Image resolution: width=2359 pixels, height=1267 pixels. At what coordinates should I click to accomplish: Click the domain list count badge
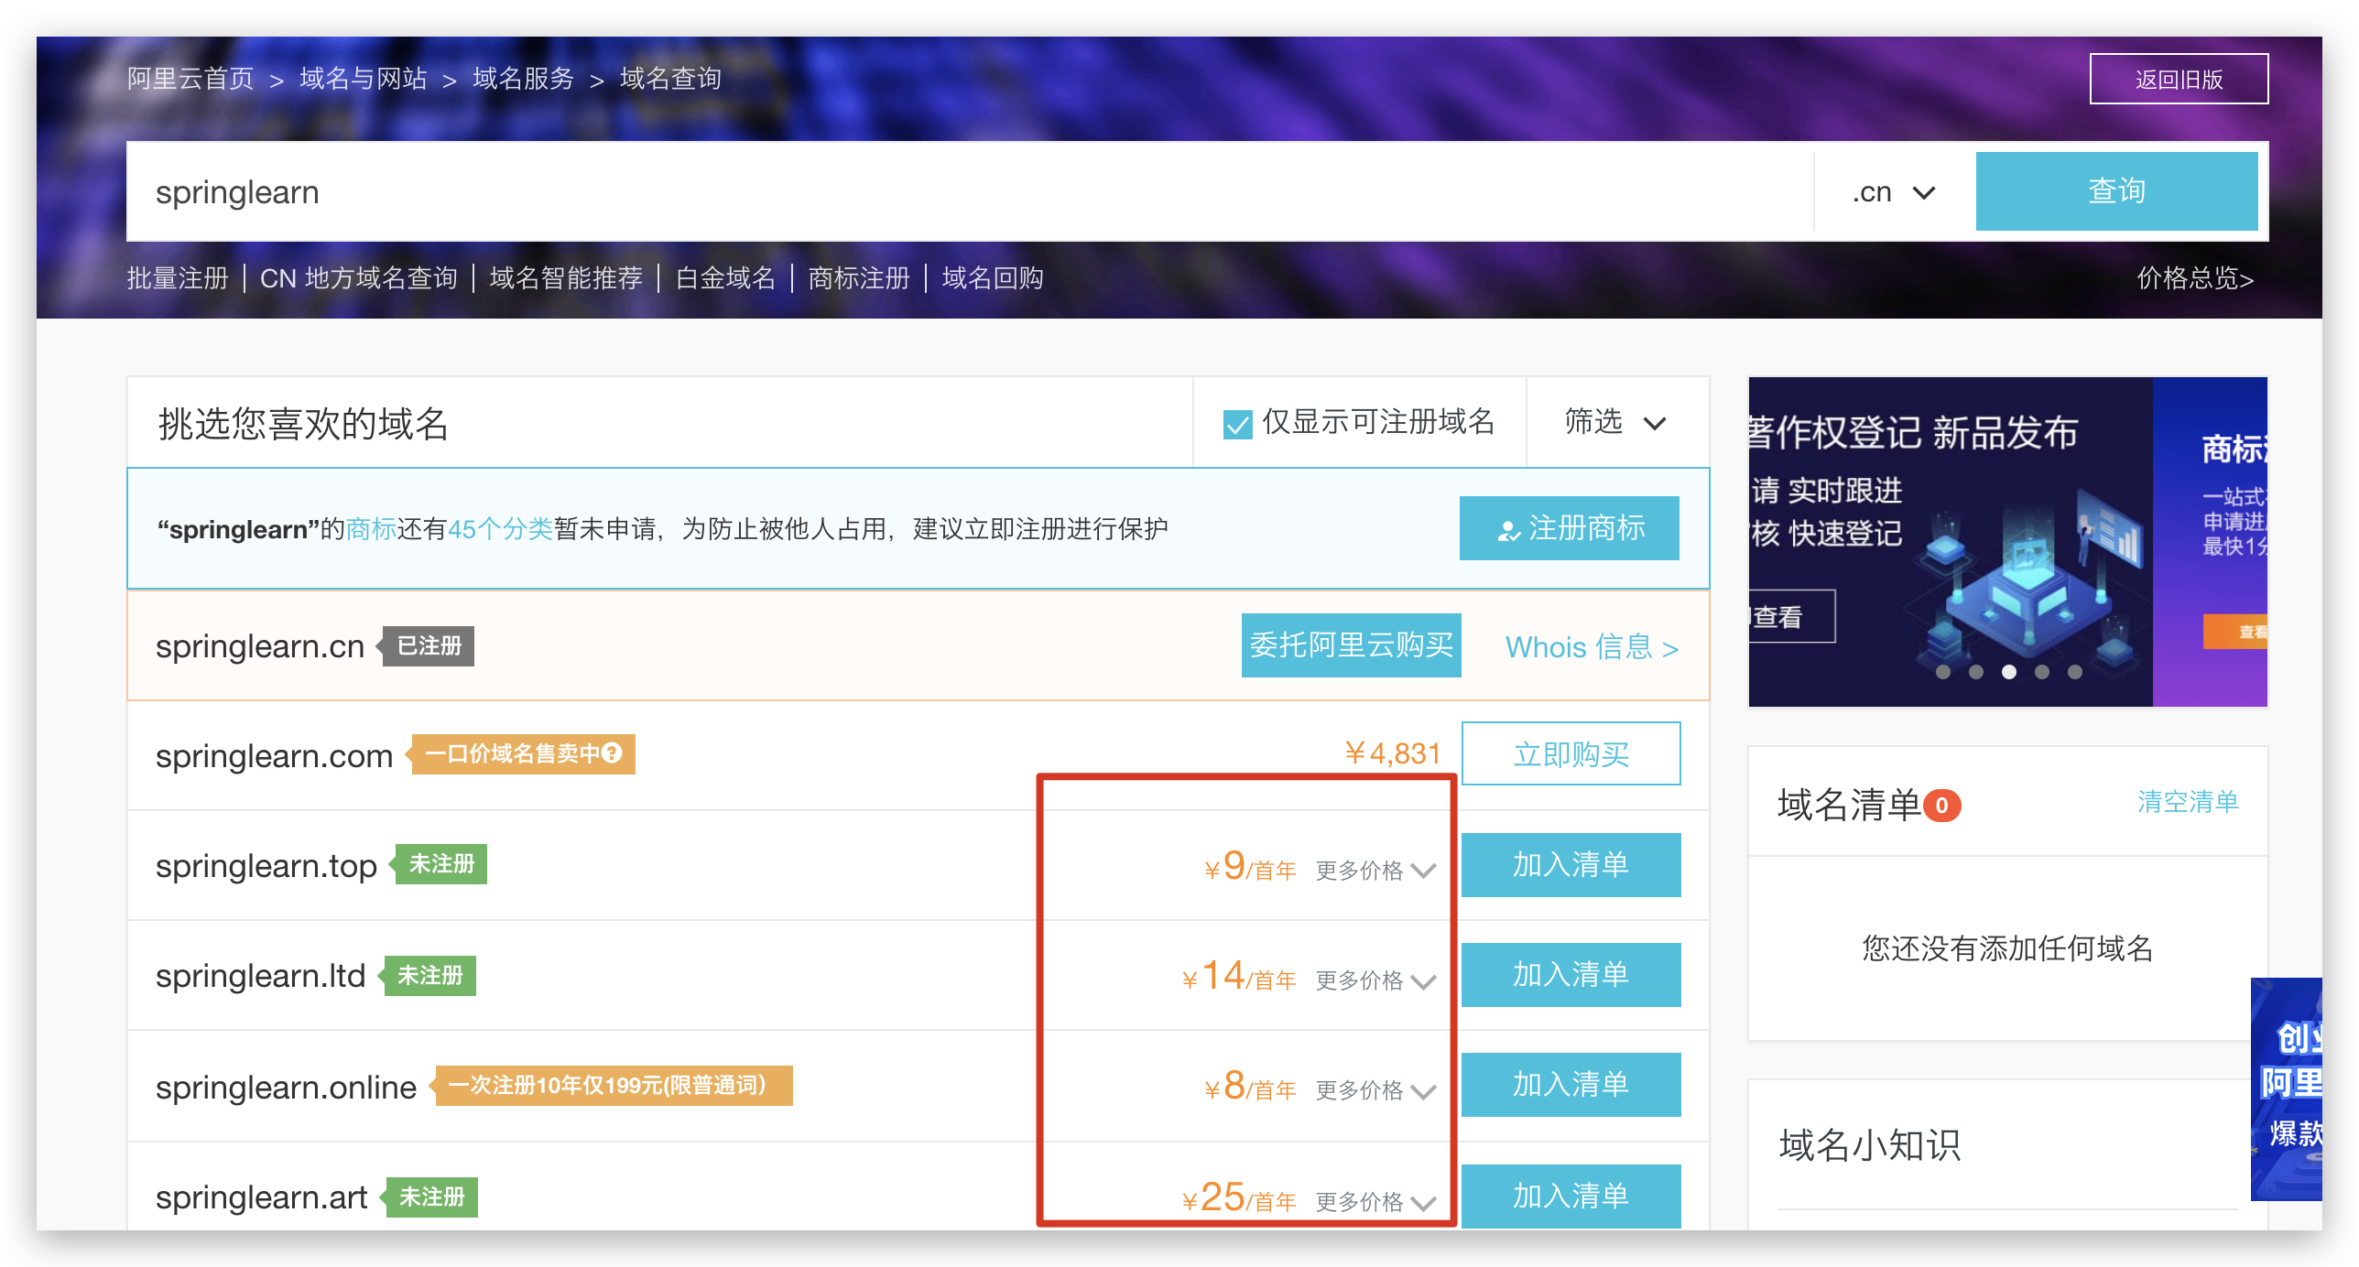[1941, 806]
